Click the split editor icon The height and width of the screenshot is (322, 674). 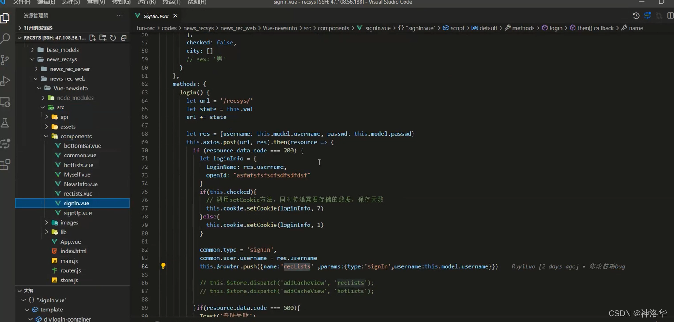coord(670,15)
